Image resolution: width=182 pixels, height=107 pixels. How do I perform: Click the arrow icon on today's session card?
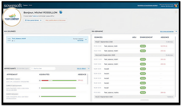click(x=86, y=40)
